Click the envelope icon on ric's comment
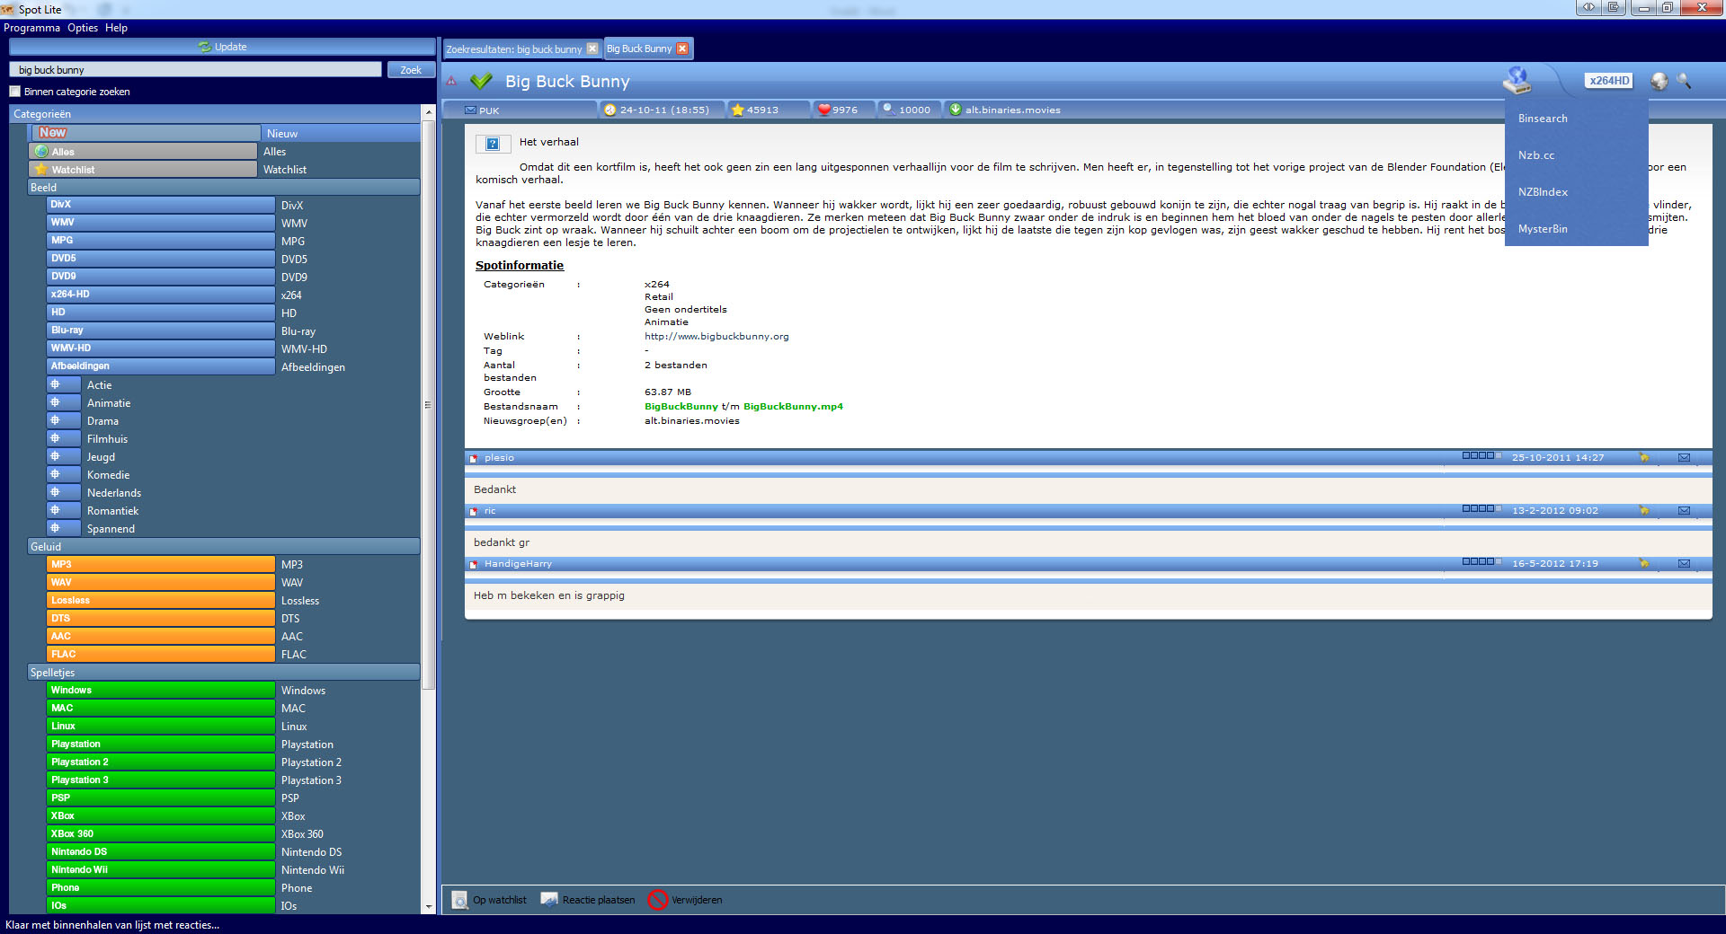This screenshot has height=934, width=1726. (x=1684, y=510)
